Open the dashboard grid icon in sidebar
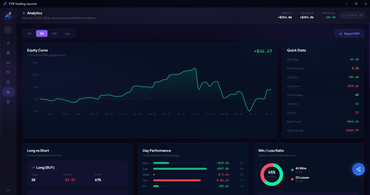This screenshot has width=370, height=195. 8,53
